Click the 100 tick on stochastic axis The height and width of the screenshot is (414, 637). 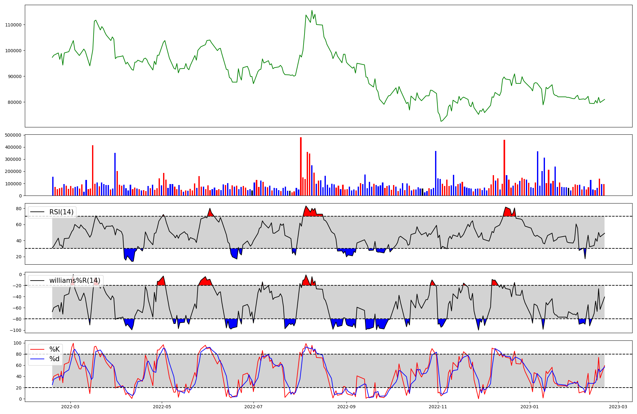(18, 343)
